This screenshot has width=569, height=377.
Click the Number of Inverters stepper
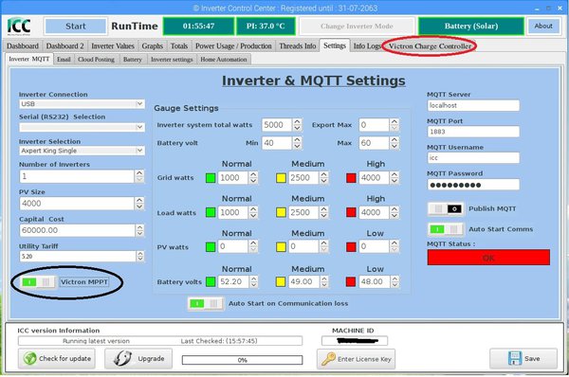click(x=139, y=176)
